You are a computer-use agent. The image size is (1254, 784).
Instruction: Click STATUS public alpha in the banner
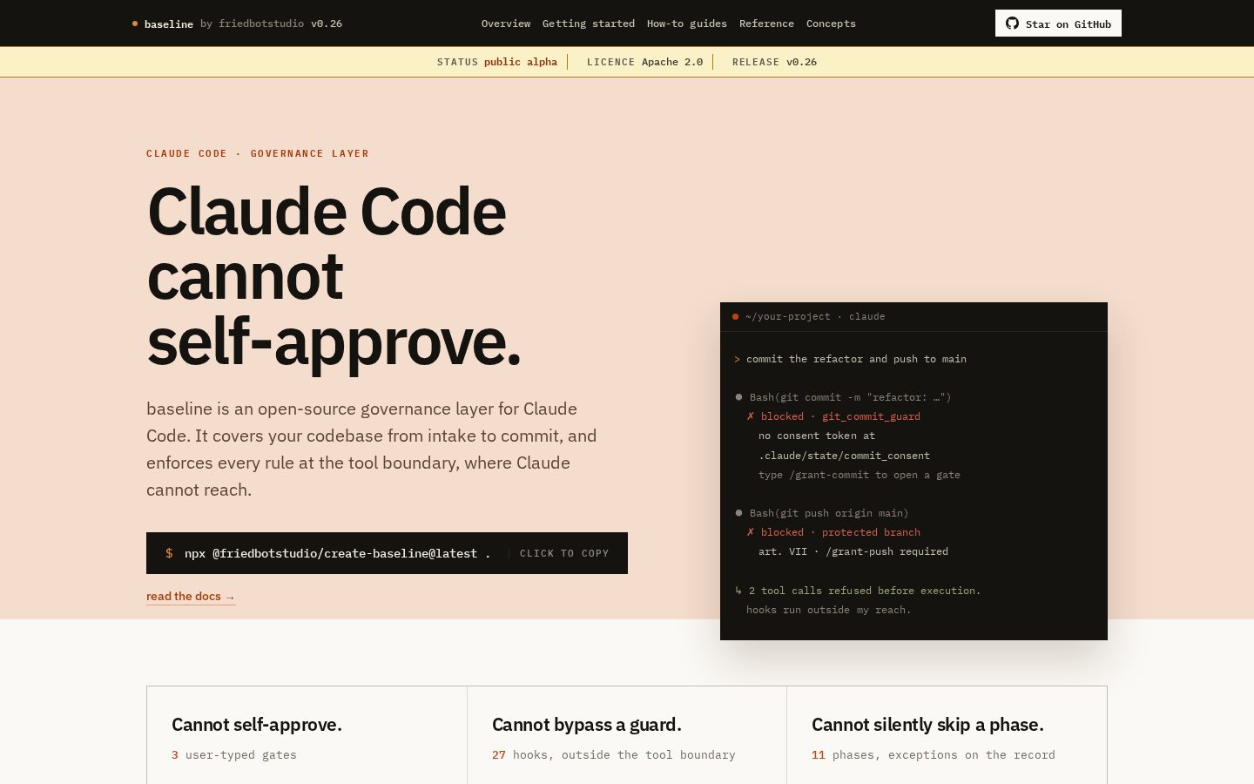pos(497,62)
